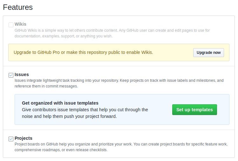Click the Projects label
The width and height of the screenshot is (238, 161).
pyautogui.click(x=24, y=138)
